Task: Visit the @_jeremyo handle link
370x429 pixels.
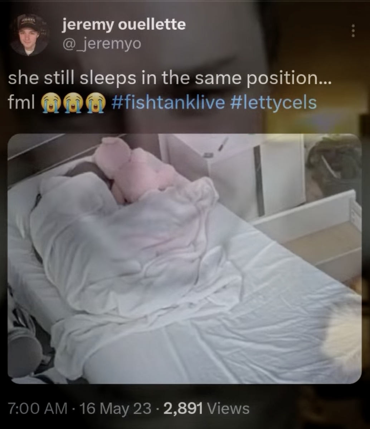Action: [x=102, y=43]
